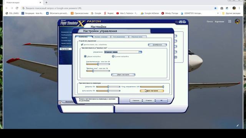Go back in Chrome

click(7, 8)
